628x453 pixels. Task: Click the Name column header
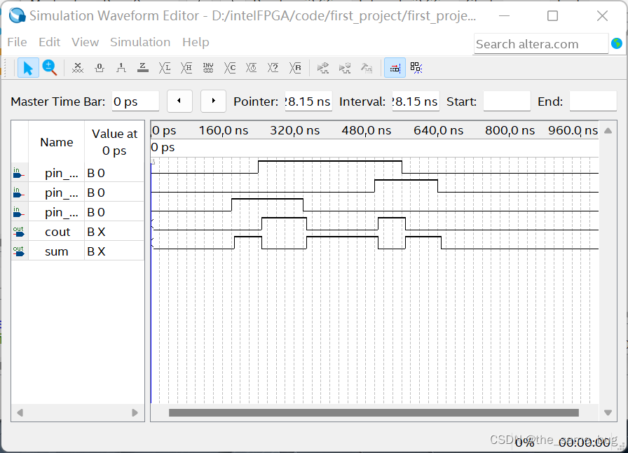click(57, 142)
